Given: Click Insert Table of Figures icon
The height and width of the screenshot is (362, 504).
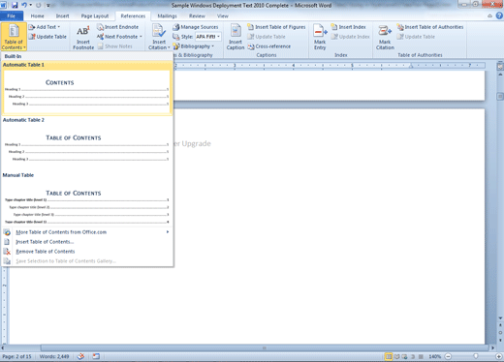Looking at the screenshot, I should click(x=251, y=27).
